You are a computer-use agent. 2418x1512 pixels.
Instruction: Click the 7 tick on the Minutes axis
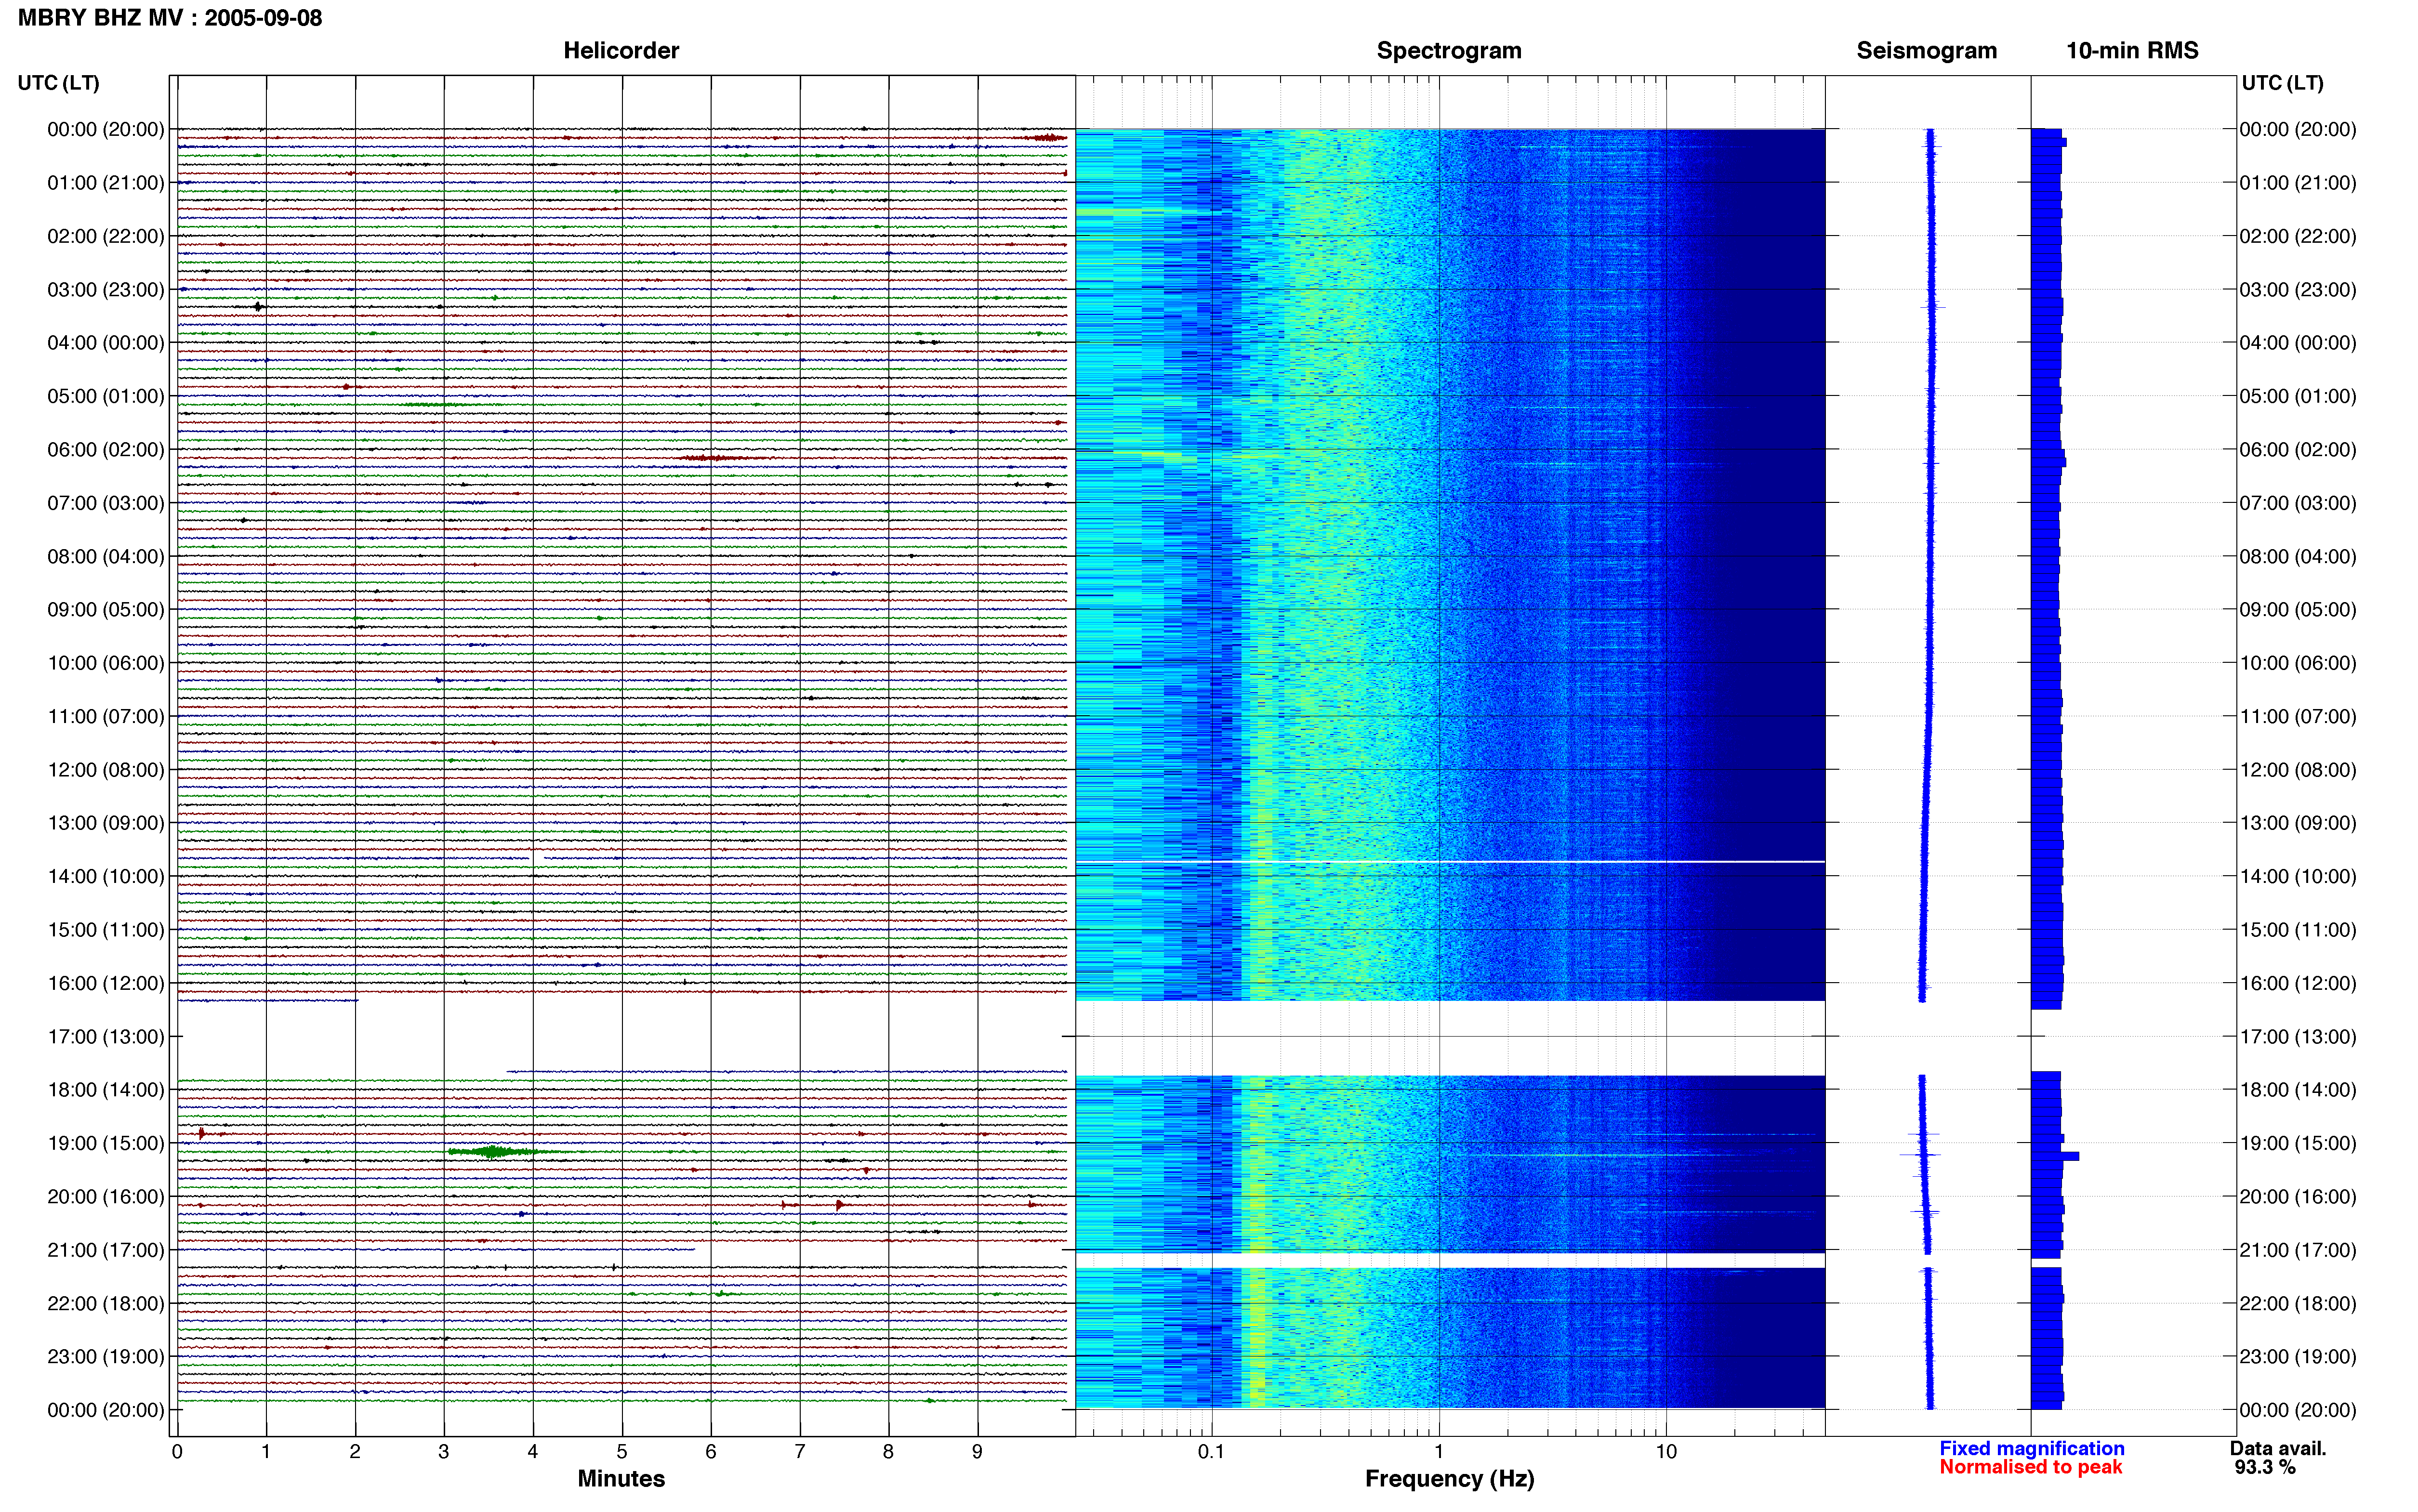pos(800,1452)
